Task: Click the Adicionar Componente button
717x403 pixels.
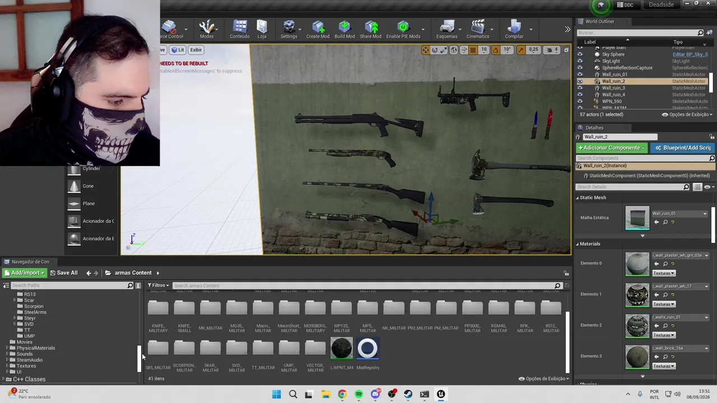Action: (612, 148)
